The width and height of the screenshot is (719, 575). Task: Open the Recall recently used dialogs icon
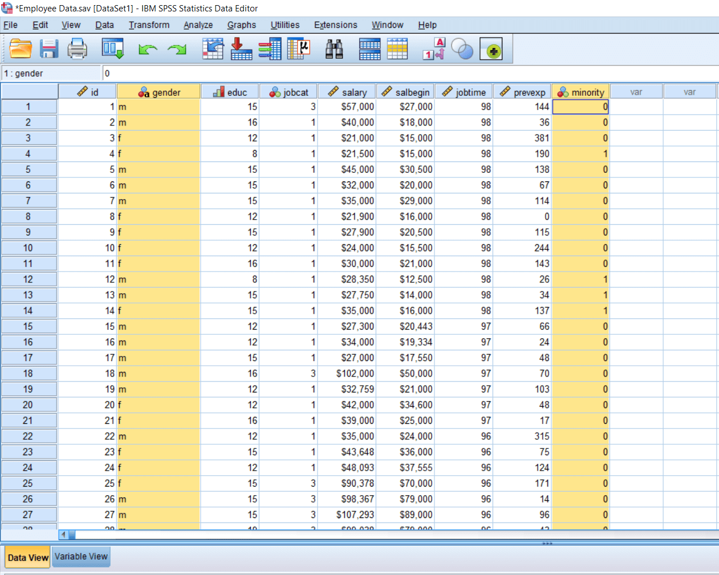[113, 49]
